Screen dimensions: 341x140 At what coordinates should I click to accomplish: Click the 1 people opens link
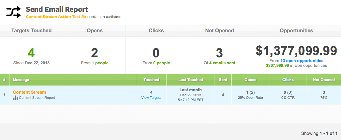pyautogui.click(x=100, y=63)
